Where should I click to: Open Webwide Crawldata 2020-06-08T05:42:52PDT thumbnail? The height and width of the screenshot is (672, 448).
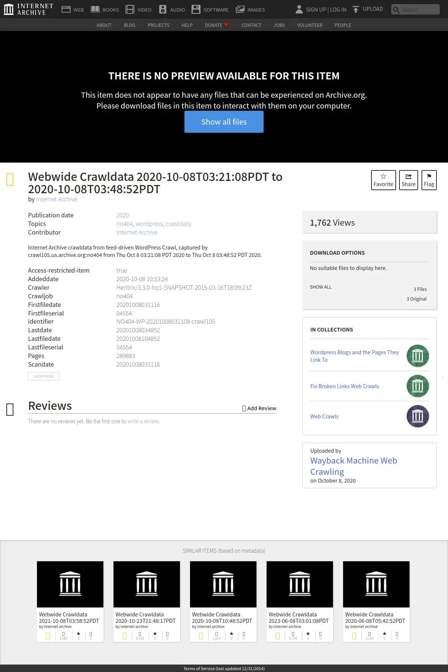(x=376, y=584)
